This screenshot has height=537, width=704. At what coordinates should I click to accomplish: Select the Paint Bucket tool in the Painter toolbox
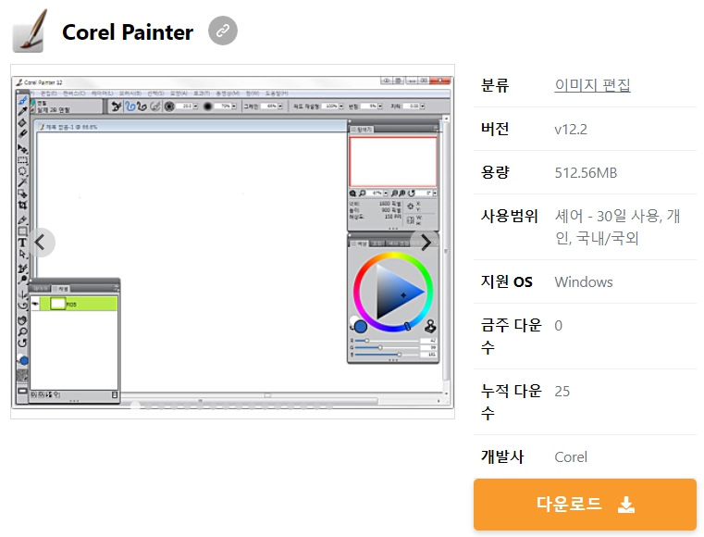tap(22, 123)
